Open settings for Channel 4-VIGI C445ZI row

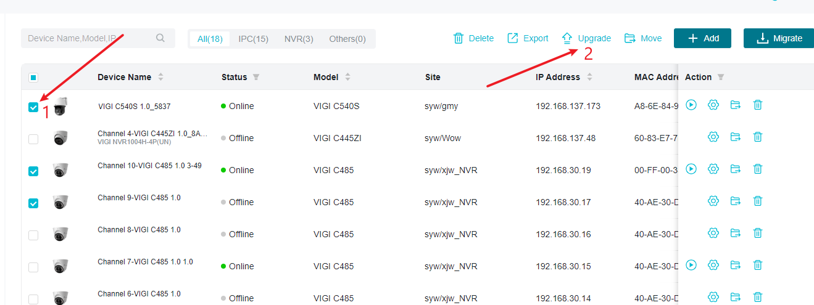(713, 137)
